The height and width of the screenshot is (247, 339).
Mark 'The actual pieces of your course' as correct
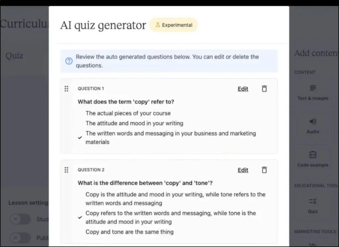pos(128,113)
